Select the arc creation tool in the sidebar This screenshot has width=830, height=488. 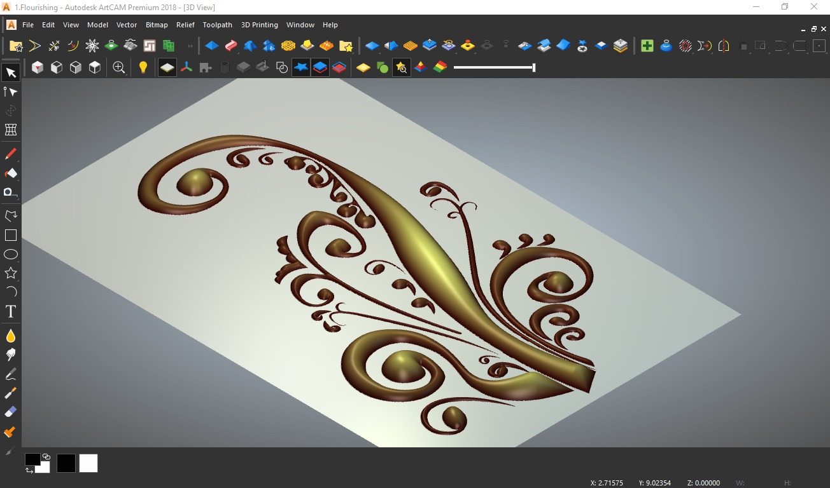click(x=11, y=292)
